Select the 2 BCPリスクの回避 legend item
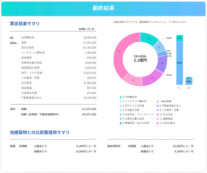The width and height of the screenshot is (207, 173). (132, 106)
